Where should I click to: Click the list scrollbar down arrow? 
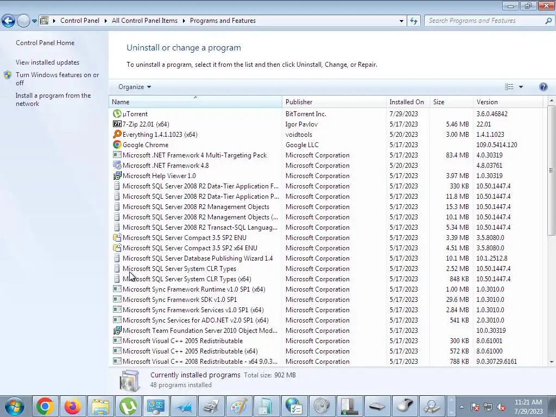(551, 362)
